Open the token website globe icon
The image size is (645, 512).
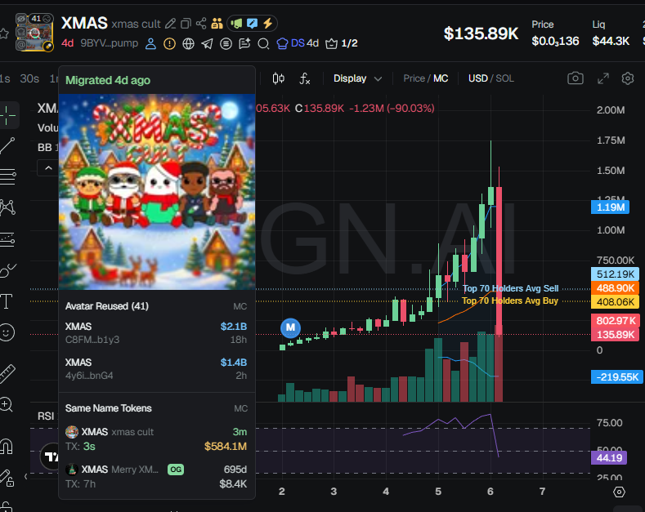[x=188, y=43]
